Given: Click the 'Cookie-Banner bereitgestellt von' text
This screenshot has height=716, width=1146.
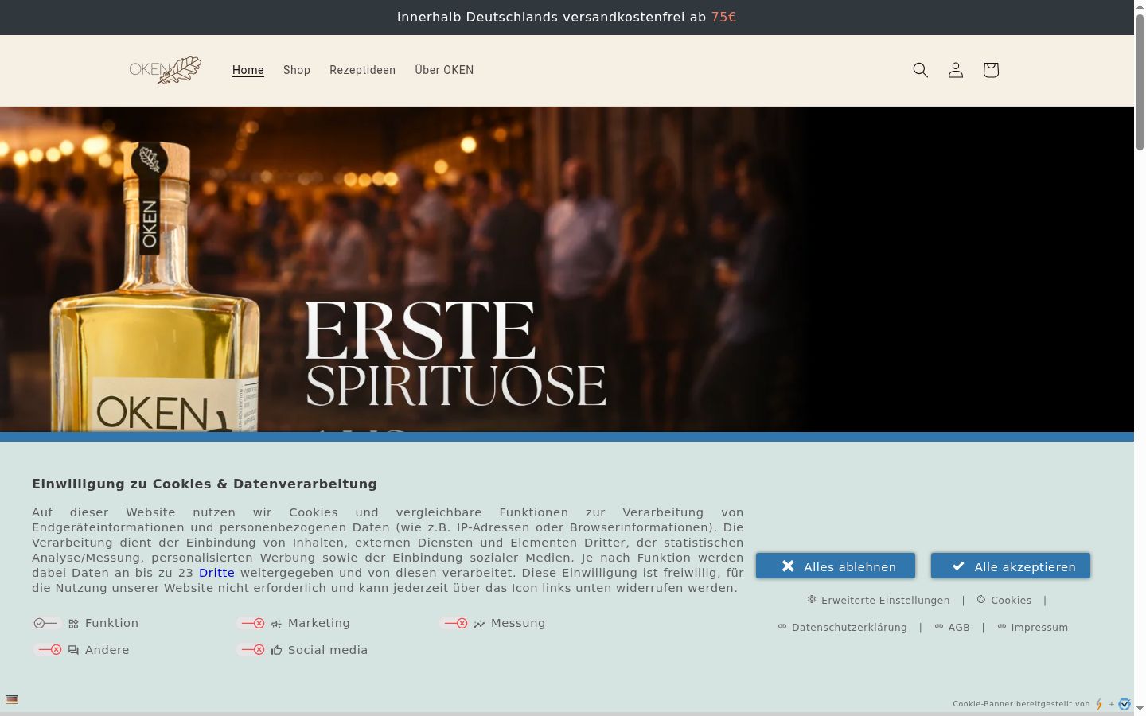Looking at the screenshot, I should pos(1021,704).
